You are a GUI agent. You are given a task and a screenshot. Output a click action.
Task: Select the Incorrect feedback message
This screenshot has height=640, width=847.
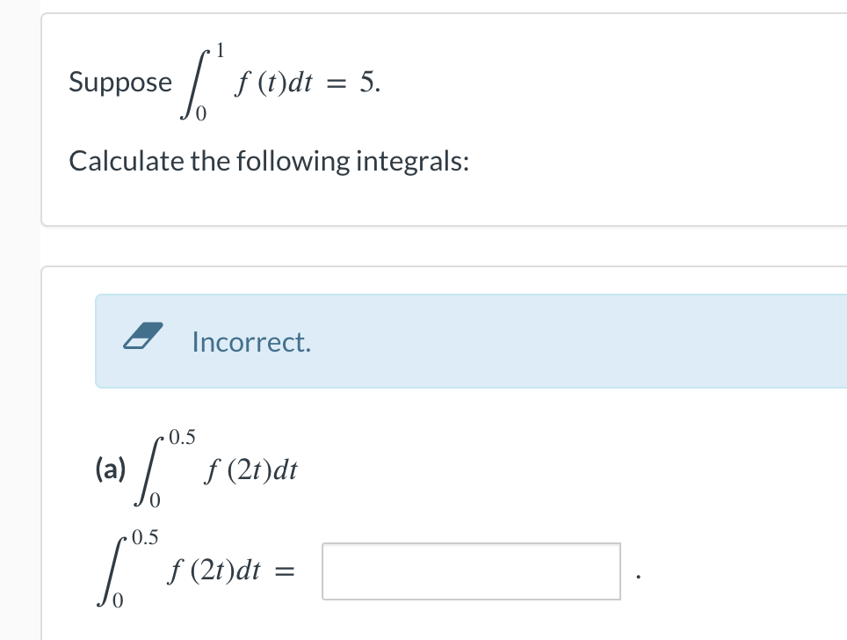pos(251,342)
